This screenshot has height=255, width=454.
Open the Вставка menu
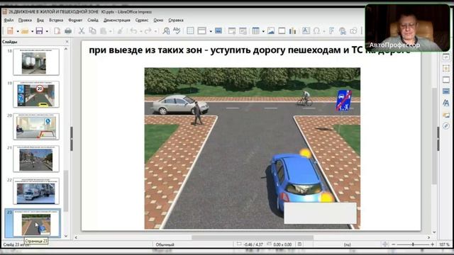[x=56, y=21]
